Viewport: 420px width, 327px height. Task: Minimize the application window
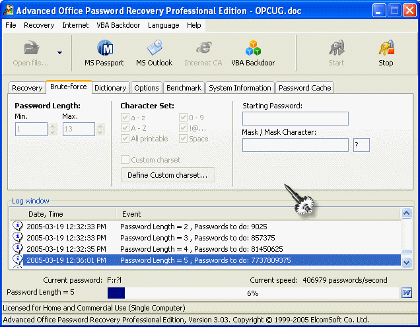click(x=379, y=11)
